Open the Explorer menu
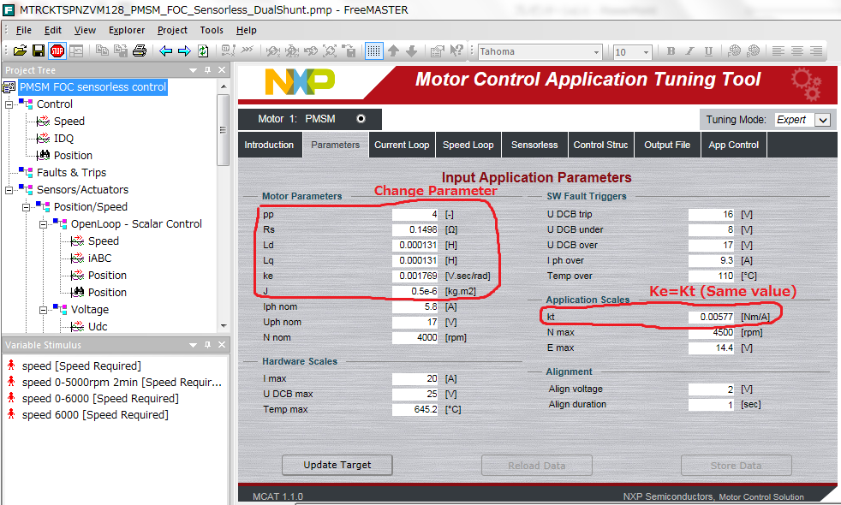The image size is (841, 505). [127, 30]
